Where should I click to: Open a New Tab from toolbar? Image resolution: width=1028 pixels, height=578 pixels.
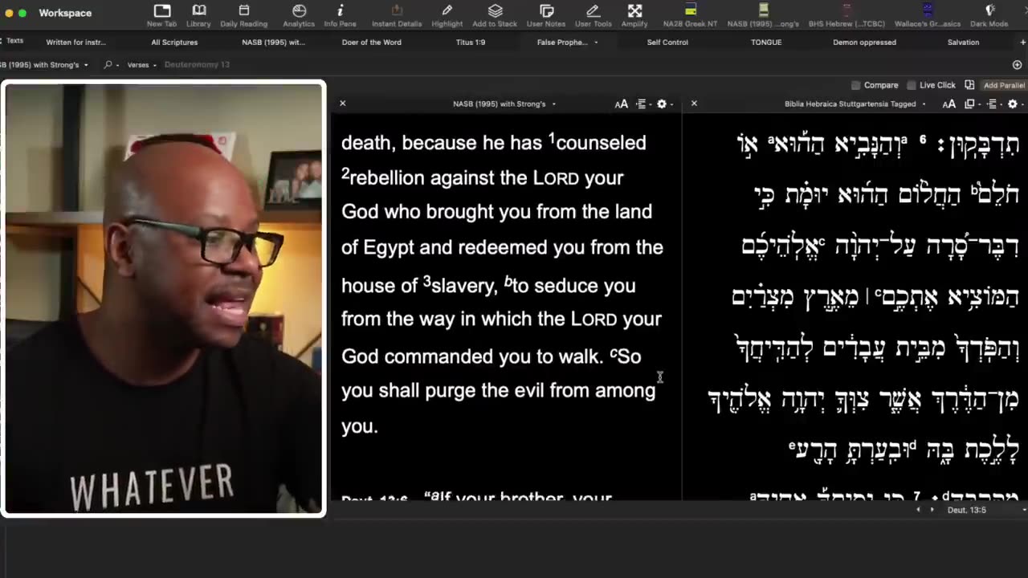point(162,14)
